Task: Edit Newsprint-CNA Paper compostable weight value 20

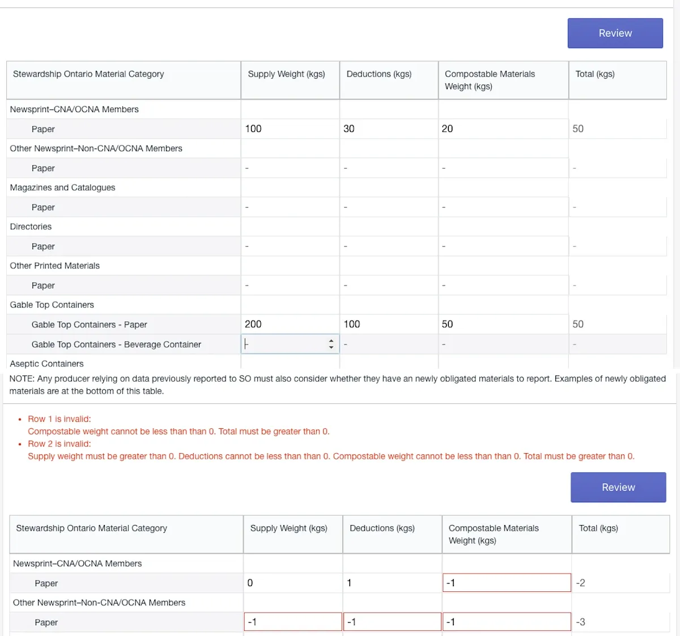Action: (503, 129)
